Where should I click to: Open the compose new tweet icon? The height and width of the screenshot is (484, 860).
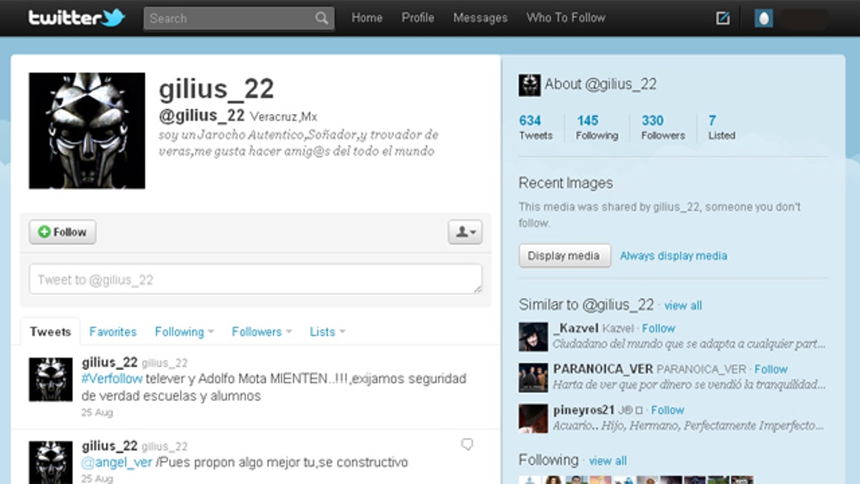(x=723, y=19)
